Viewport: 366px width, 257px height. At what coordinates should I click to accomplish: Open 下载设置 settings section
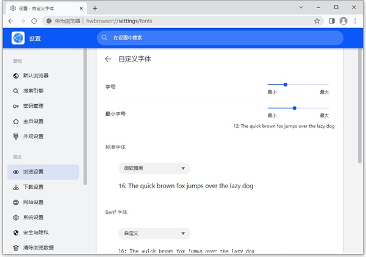pos(43,187)
